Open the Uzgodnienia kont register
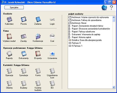The height and width of the screenshot is (93, 117). 52,71
